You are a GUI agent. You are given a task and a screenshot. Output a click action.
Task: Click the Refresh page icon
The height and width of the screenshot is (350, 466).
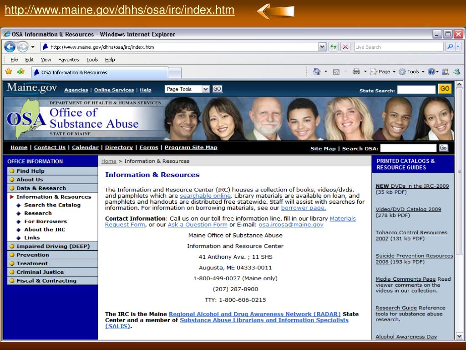tap(334, 47)
